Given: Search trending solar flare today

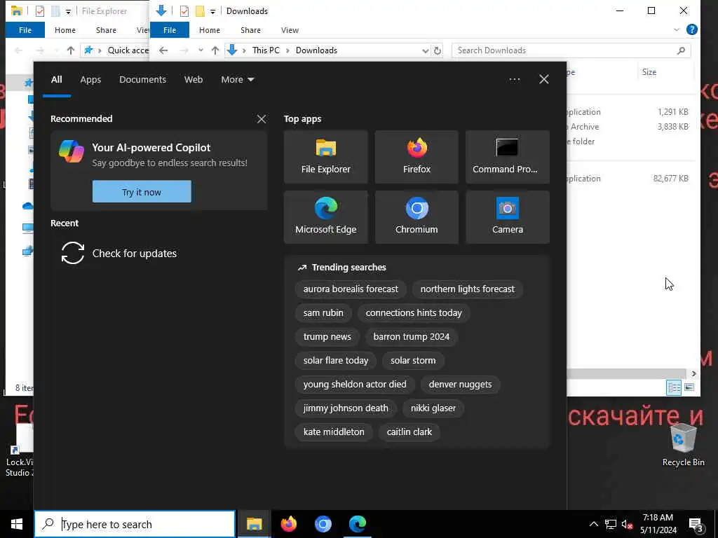Looking at the screenshot, I should [336, 361].
